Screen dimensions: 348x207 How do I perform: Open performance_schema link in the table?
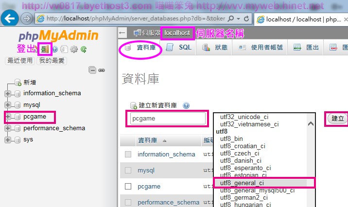click(169, 202)
